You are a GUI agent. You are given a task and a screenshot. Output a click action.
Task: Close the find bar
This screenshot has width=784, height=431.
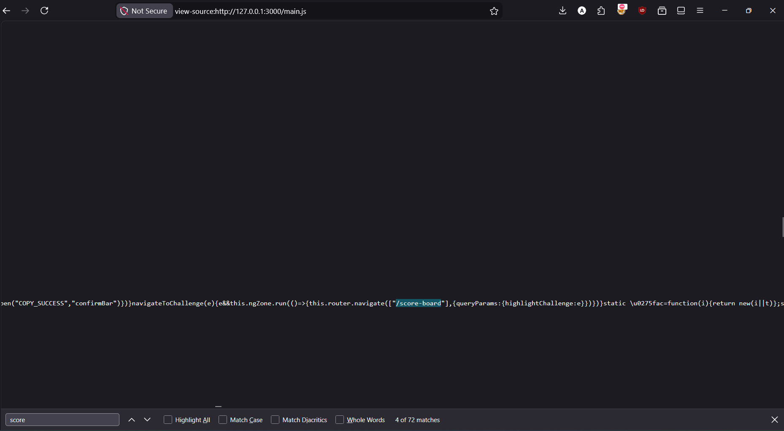pyautogui.click(x=775, y=420)
